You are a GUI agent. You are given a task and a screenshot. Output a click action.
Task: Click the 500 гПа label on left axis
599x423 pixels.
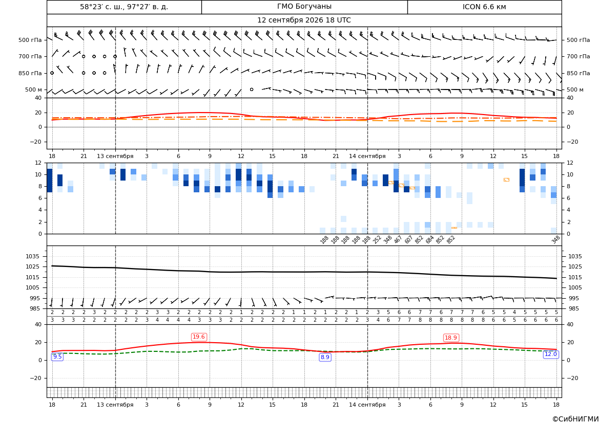[30, 40]
